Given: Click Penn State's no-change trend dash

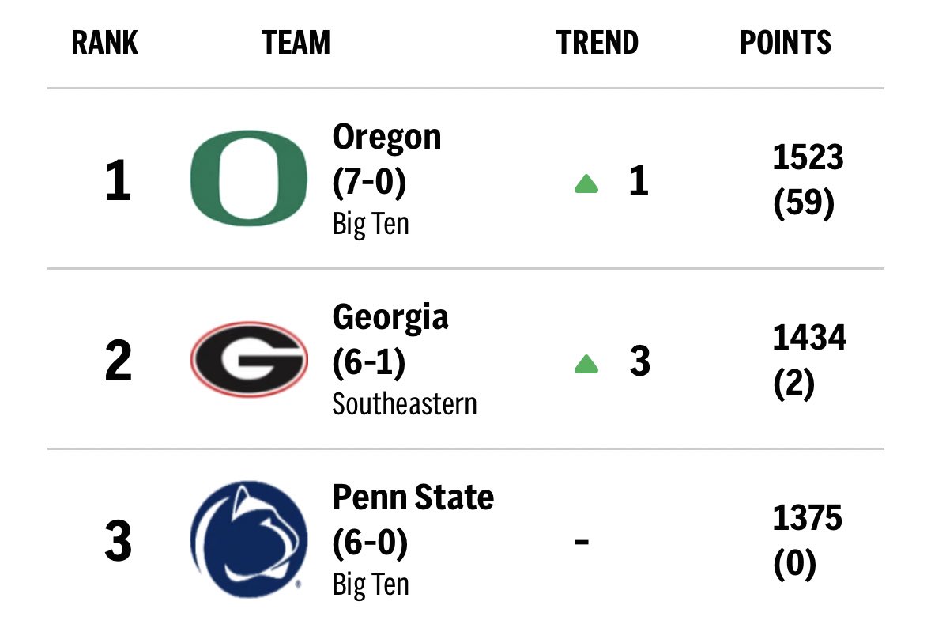Looking at the screenshot, I should pos(582,541).
